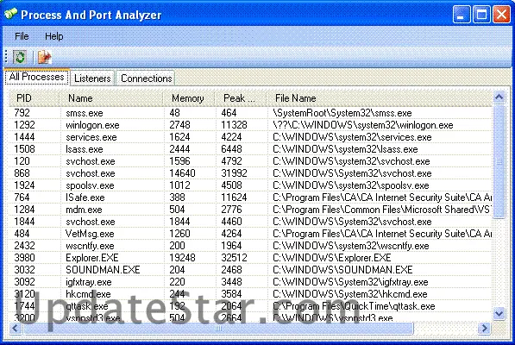Select the VetMsg.exe process row
The width and height of the screenshot is (515, 345).
pos(250,234)
